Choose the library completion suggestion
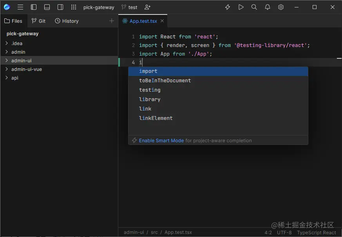 pos(218,100)
